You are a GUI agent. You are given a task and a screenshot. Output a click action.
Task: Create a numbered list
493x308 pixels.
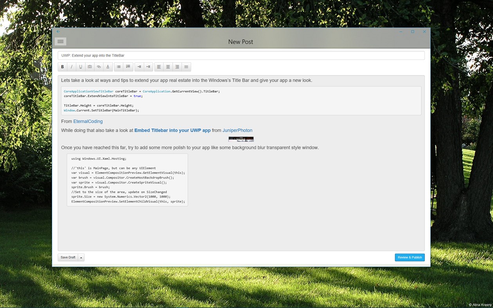tap(128, 67)
